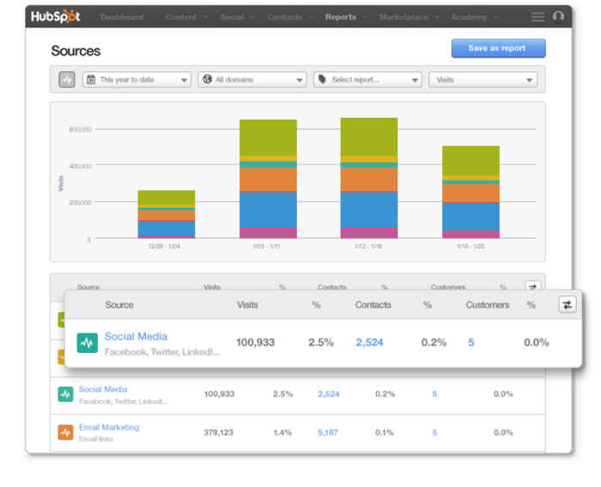Expand the Social menu arrow
This screenshot has width=601, height=487.
[252, 17]
